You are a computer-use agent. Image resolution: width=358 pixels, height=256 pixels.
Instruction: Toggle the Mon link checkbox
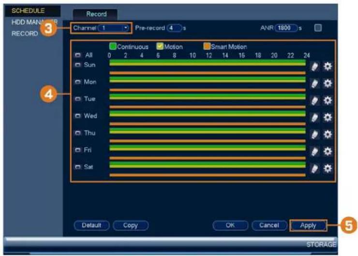78,82
